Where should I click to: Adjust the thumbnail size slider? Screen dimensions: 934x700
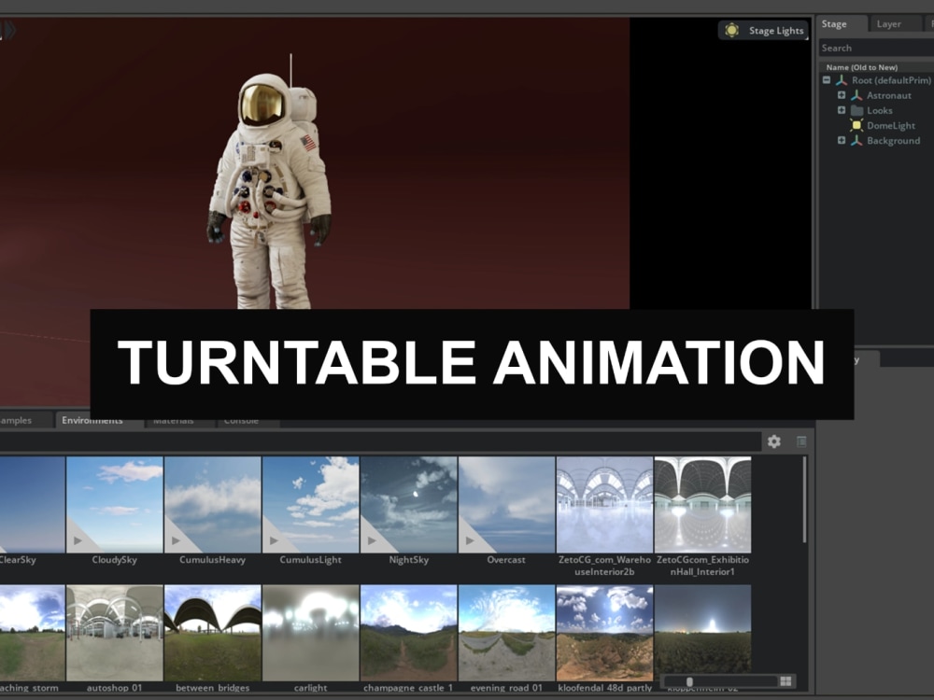[689, 680]
